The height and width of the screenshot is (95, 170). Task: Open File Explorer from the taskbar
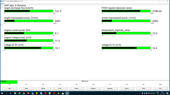(15, 93)
